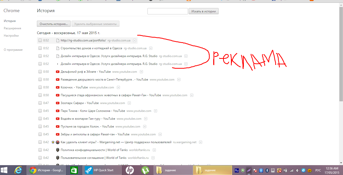343x175 pixels.
Task: Check the Дельфиний риф в Эйлате entry
Action: [40, 72]
